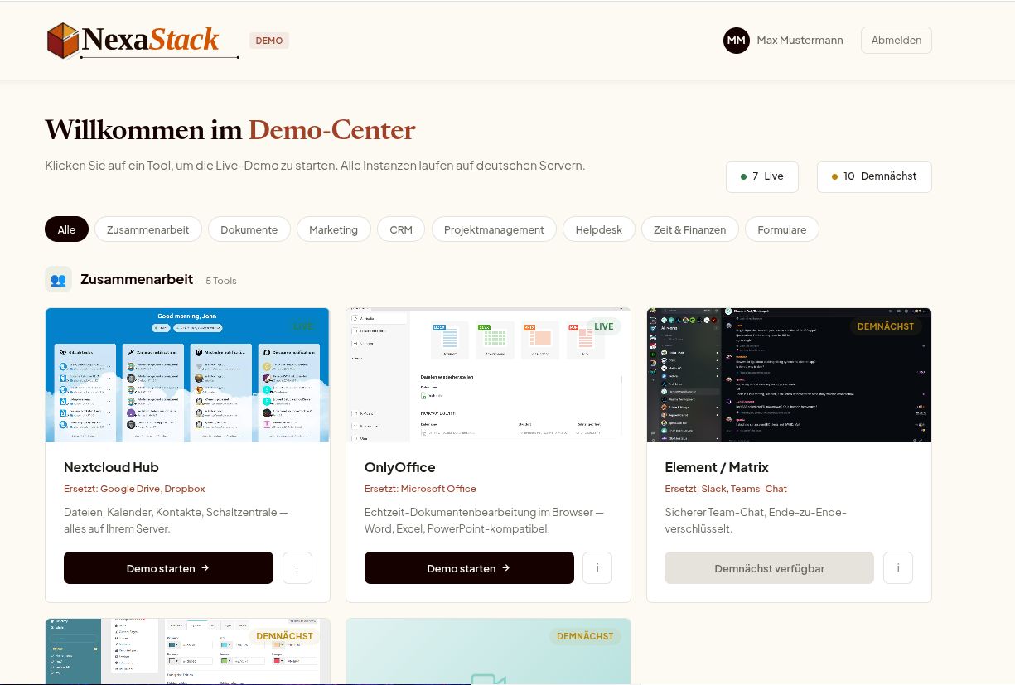Open info for Element / Matrix

(898, 567)
